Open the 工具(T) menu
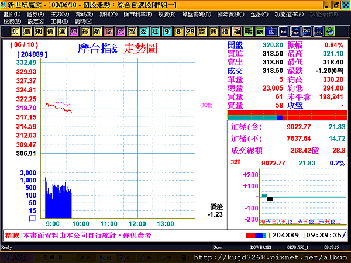This screenshot has width=351, height=263. 60,22
